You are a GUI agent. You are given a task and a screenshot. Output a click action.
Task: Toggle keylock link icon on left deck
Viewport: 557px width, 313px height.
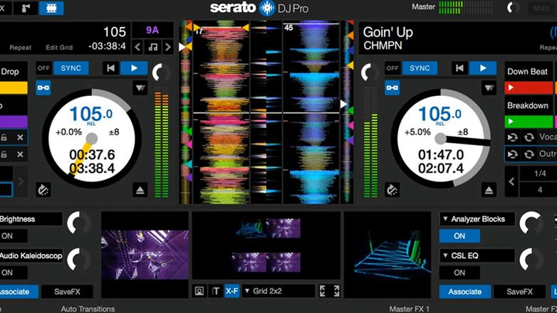43,87
